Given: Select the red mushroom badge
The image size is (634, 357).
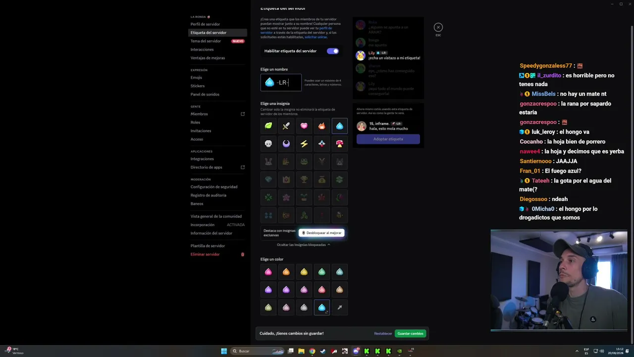Looking at the screenshot, I should tap(340, 144).
